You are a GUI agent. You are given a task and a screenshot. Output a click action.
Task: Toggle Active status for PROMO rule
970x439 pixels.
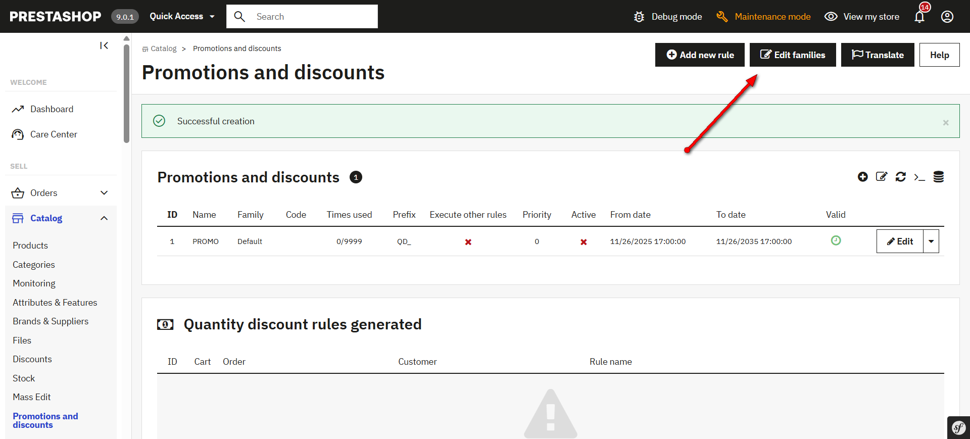pos(584,242)
